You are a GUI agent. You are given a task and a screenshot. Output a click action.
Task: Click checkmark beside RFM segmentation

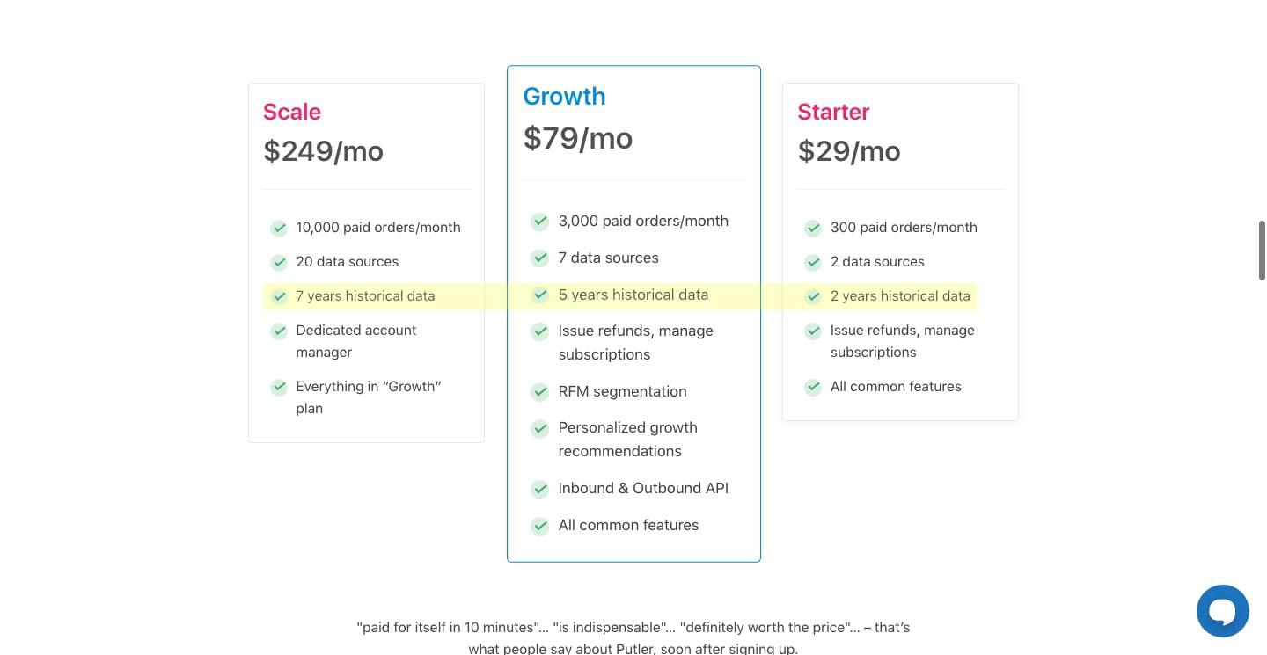[539, 391]
